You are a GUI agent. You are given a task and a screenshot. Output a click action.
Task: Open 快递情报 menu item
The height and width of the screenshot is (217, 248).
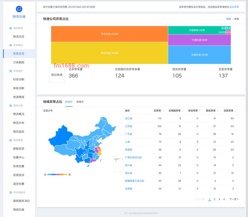pyautogui.click(x=19, y=97)
